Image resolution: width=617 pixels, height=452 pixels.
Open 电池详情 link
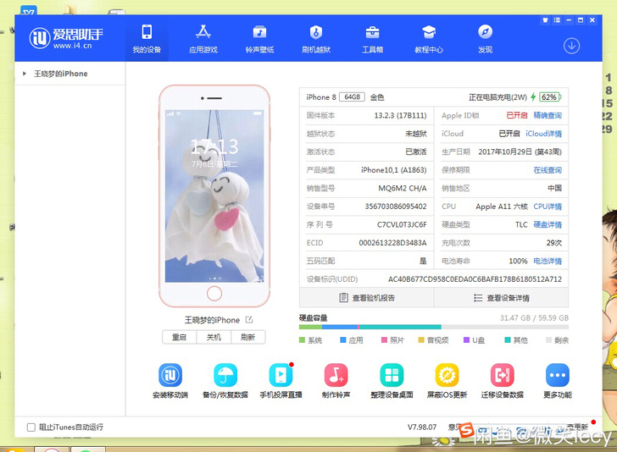coord(548,261)
